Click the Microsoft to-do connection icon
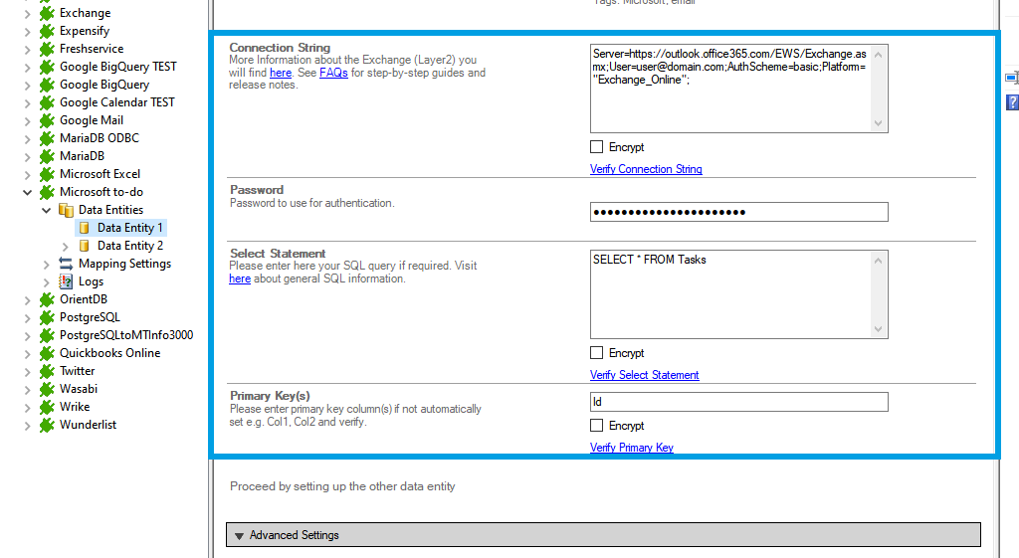1019x558 pixels. coord(47,192)
